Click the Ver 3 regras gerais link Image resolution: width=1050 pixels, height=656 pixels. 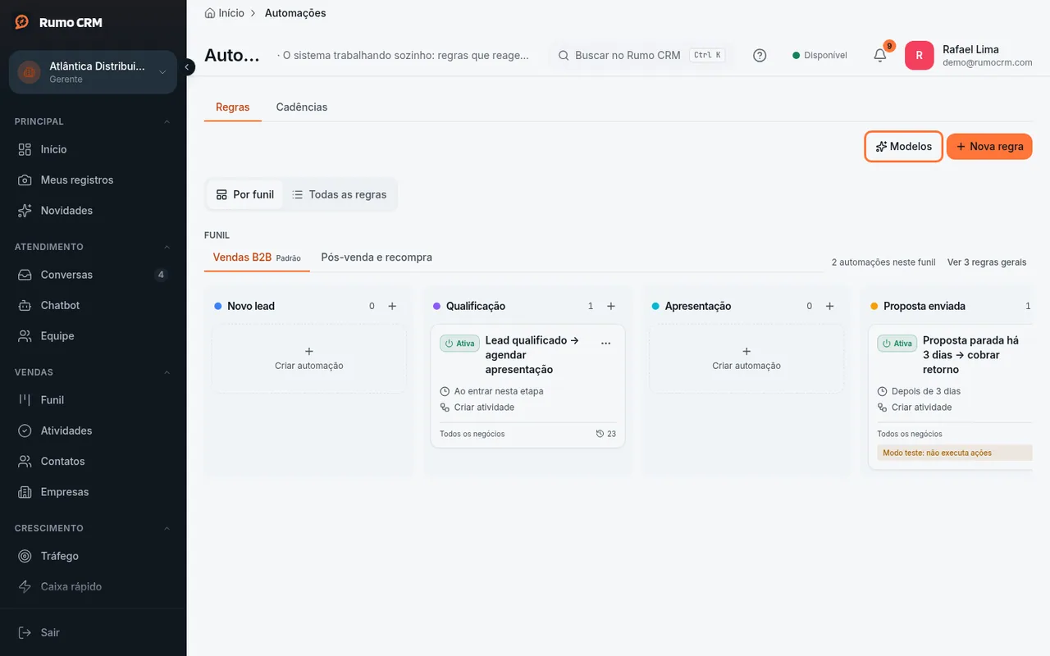click(x=987, y=262)
